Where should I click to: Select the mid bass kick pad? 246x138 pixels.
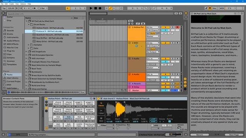point(90,118)
